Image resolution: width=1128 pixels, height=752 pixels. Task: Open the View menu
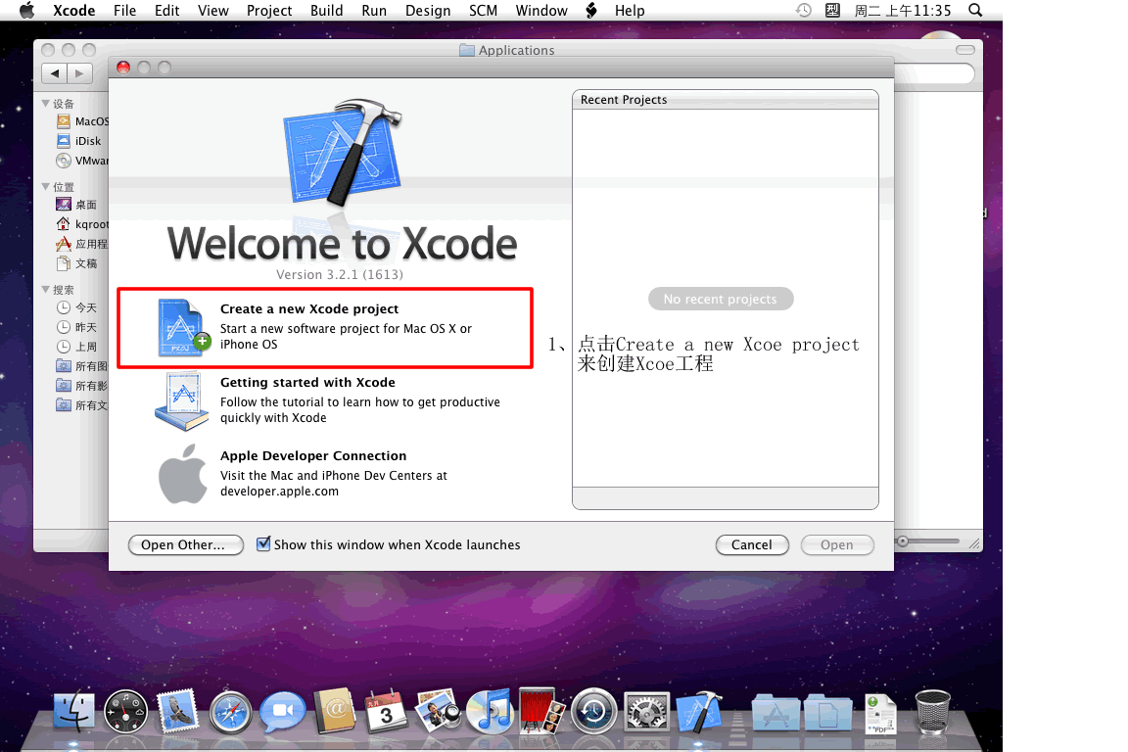pos(212,10)
